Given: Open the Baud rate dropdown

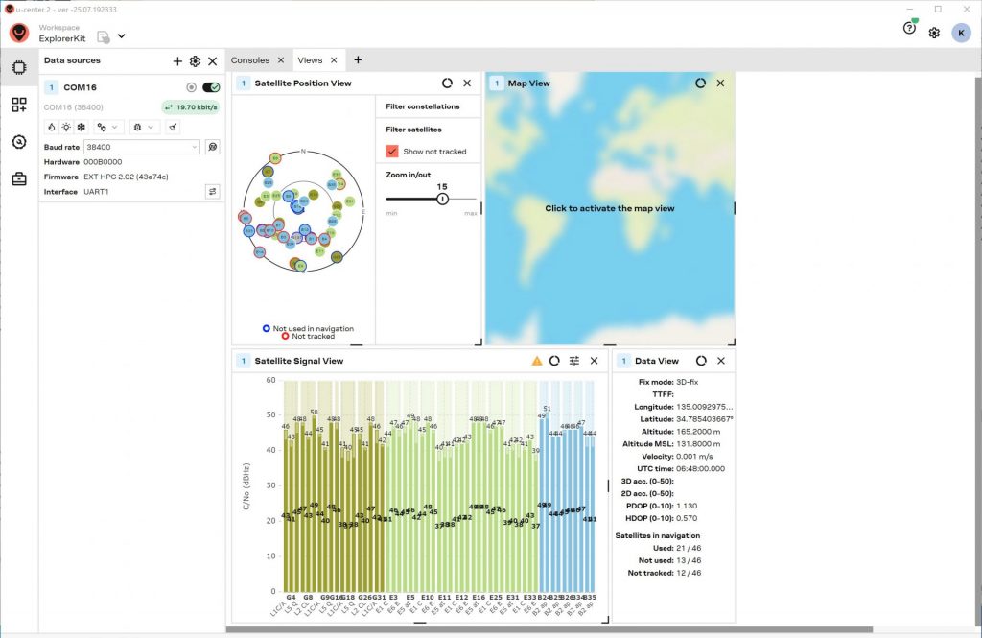Looking at the screenshot, I should (142, 147).
